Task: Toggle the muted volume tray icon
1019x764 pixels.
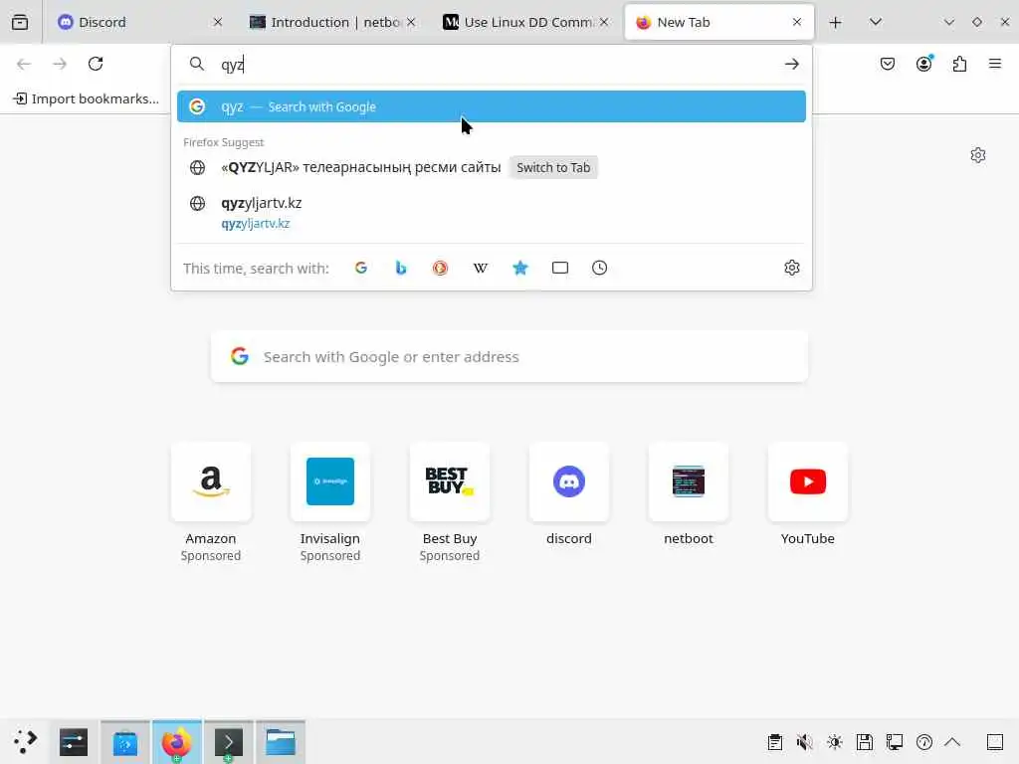Action: click(x=804, y=742)
